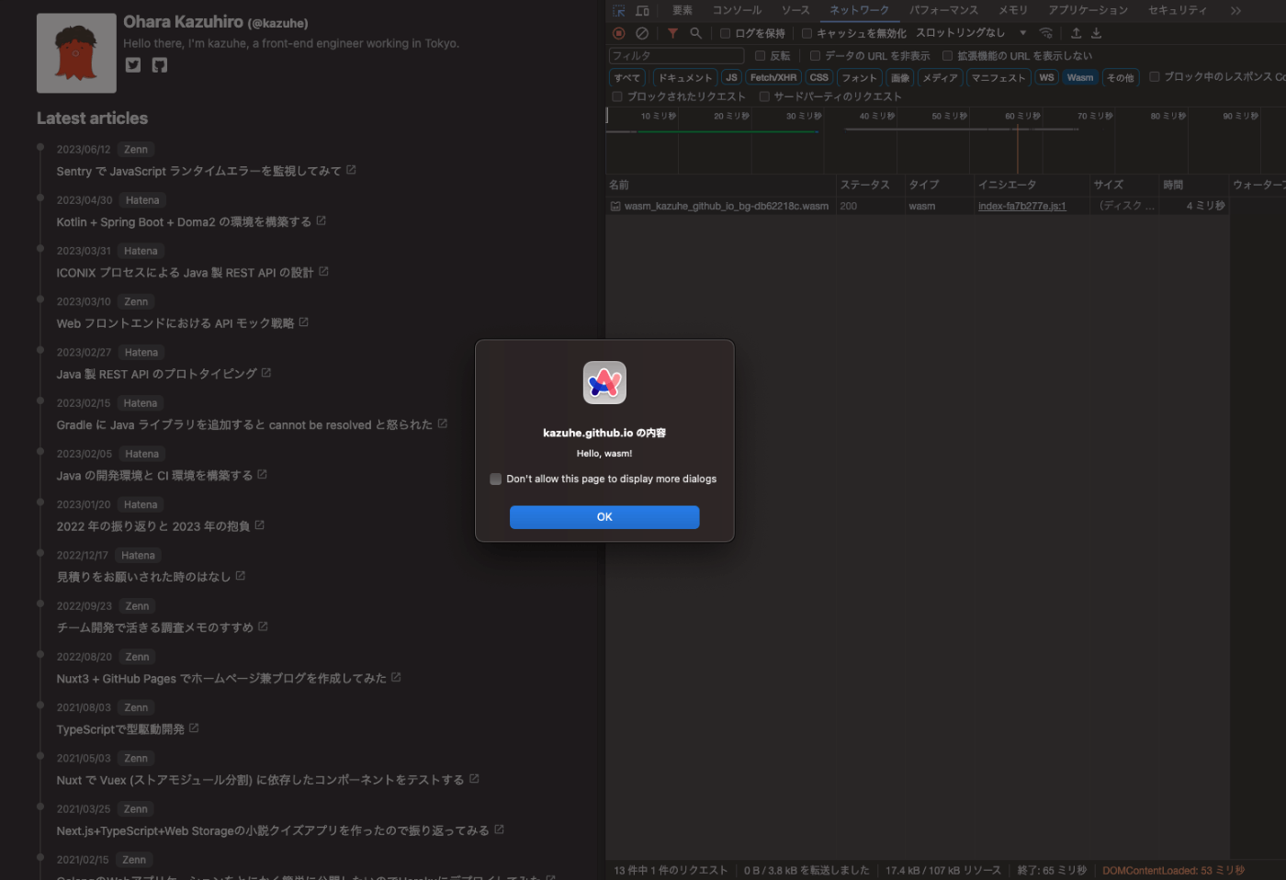The height and width of the screenshot is (880, 1286).
Task: Activate the inspect element picker icon
Action: click(x=619, y=11)
